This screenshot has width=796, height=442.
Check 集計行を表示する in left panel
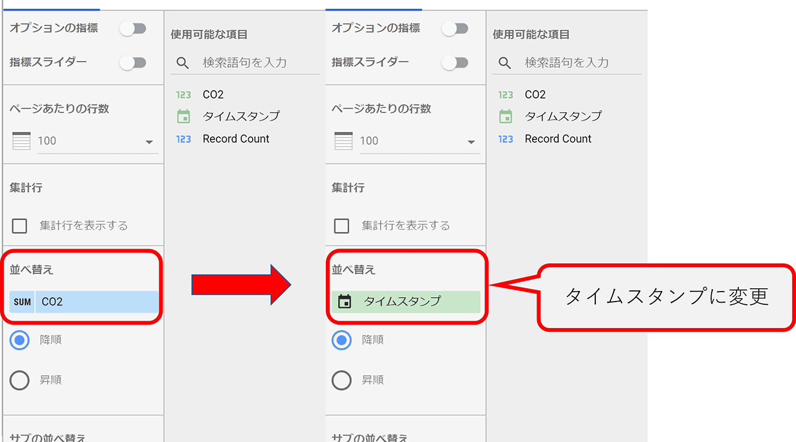tap(20, 226)
